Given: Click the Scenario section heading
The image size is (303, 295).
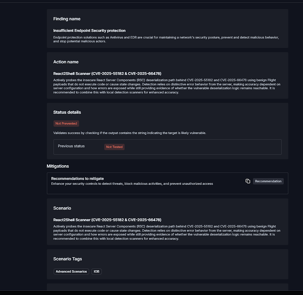Looking at the screenshot, I should click(x=62, y=208).
